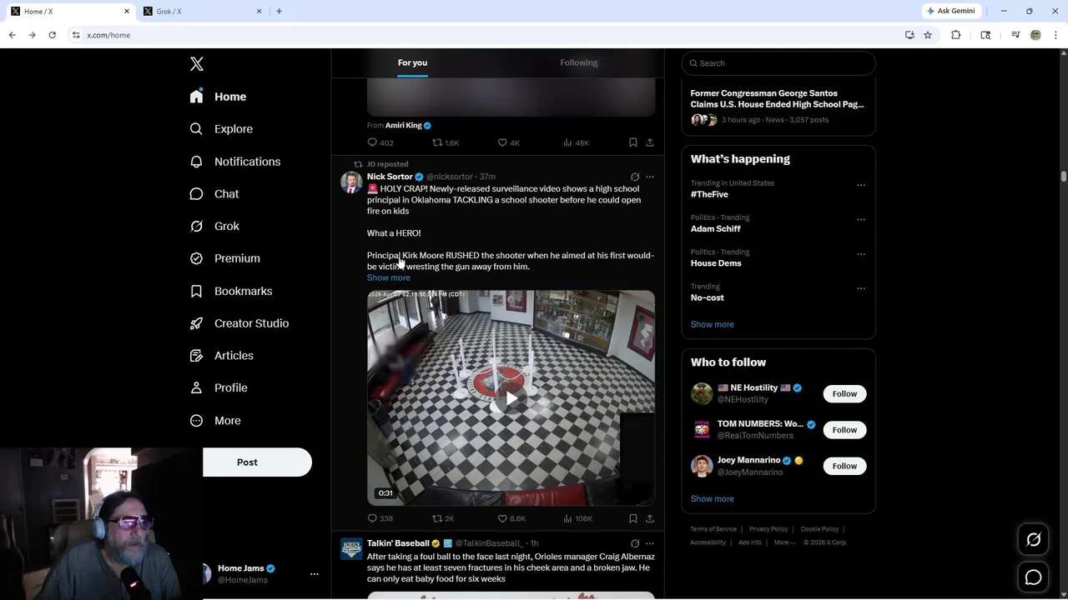Open a new browser tab
This screenshot has height=600, width=1068.
pyautogui.click(x=279, y=12)
